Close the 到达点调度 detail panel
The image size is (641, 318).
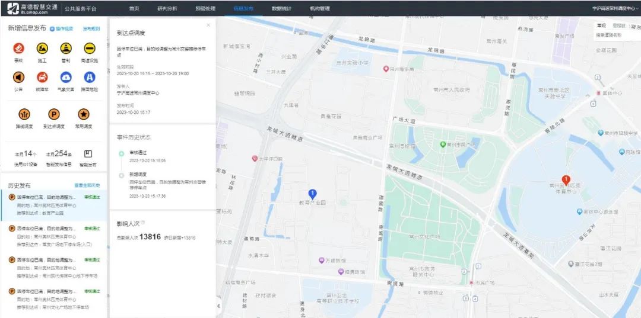click(208, 25)
